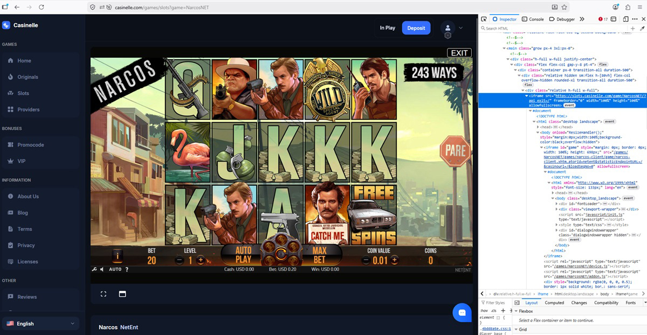
Task: Click the error count badge showing 17
Action: point(603,19)
